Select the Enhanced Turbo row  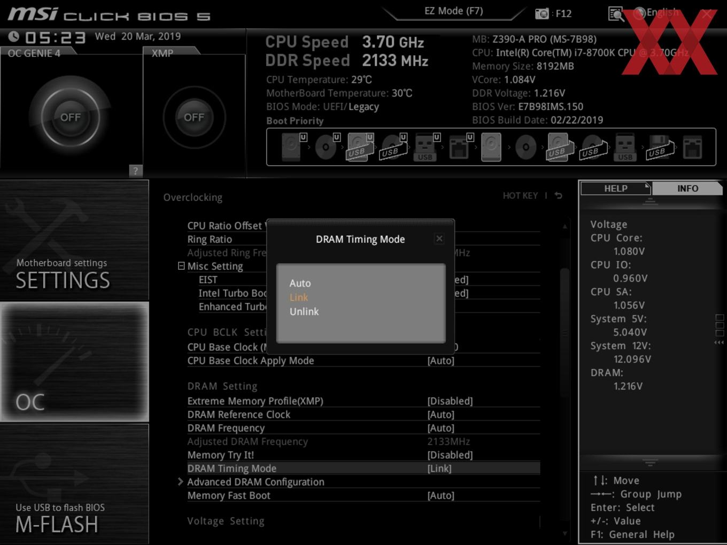tap(369, 307)
